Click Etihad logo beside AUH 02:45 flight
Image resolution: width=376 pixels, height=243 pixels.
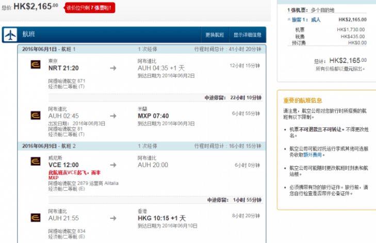36,116
